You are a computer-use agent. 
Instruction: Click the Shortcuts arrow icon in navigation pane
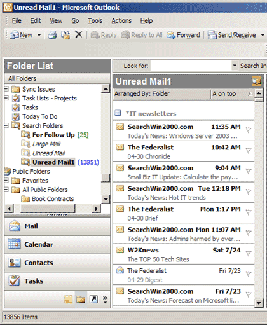93,300
